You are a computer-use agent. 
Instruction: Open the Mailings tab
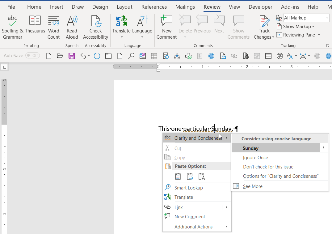tap(185, 7)
